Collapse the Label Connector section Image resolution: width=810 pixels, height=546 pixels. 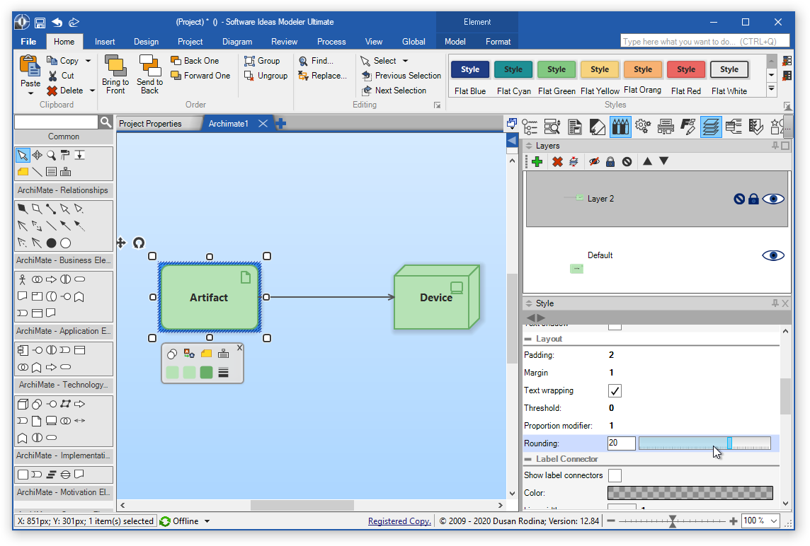528,459
